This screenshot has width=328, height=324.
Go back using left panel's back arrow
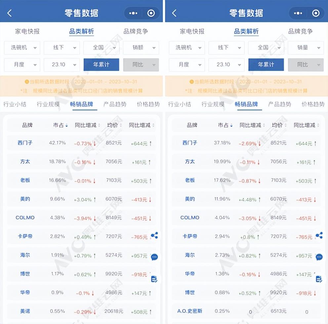pos(9,13)
